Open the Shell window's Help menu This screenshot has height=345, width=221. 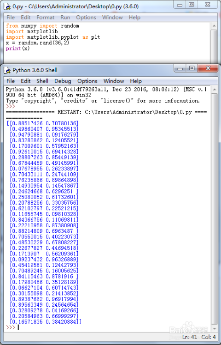point(136,81)
